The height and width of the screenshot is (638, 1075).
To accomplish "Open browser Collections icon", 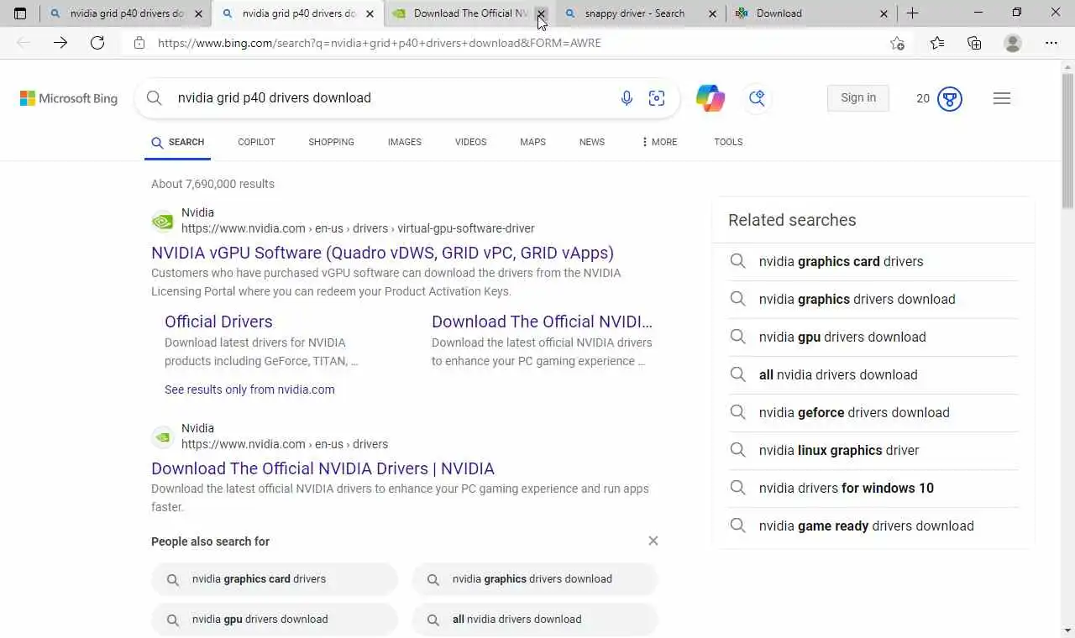I will click(974, 43).
